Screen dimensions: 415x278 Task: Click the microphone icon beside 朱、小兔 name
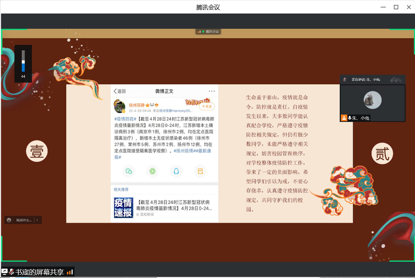350,118
